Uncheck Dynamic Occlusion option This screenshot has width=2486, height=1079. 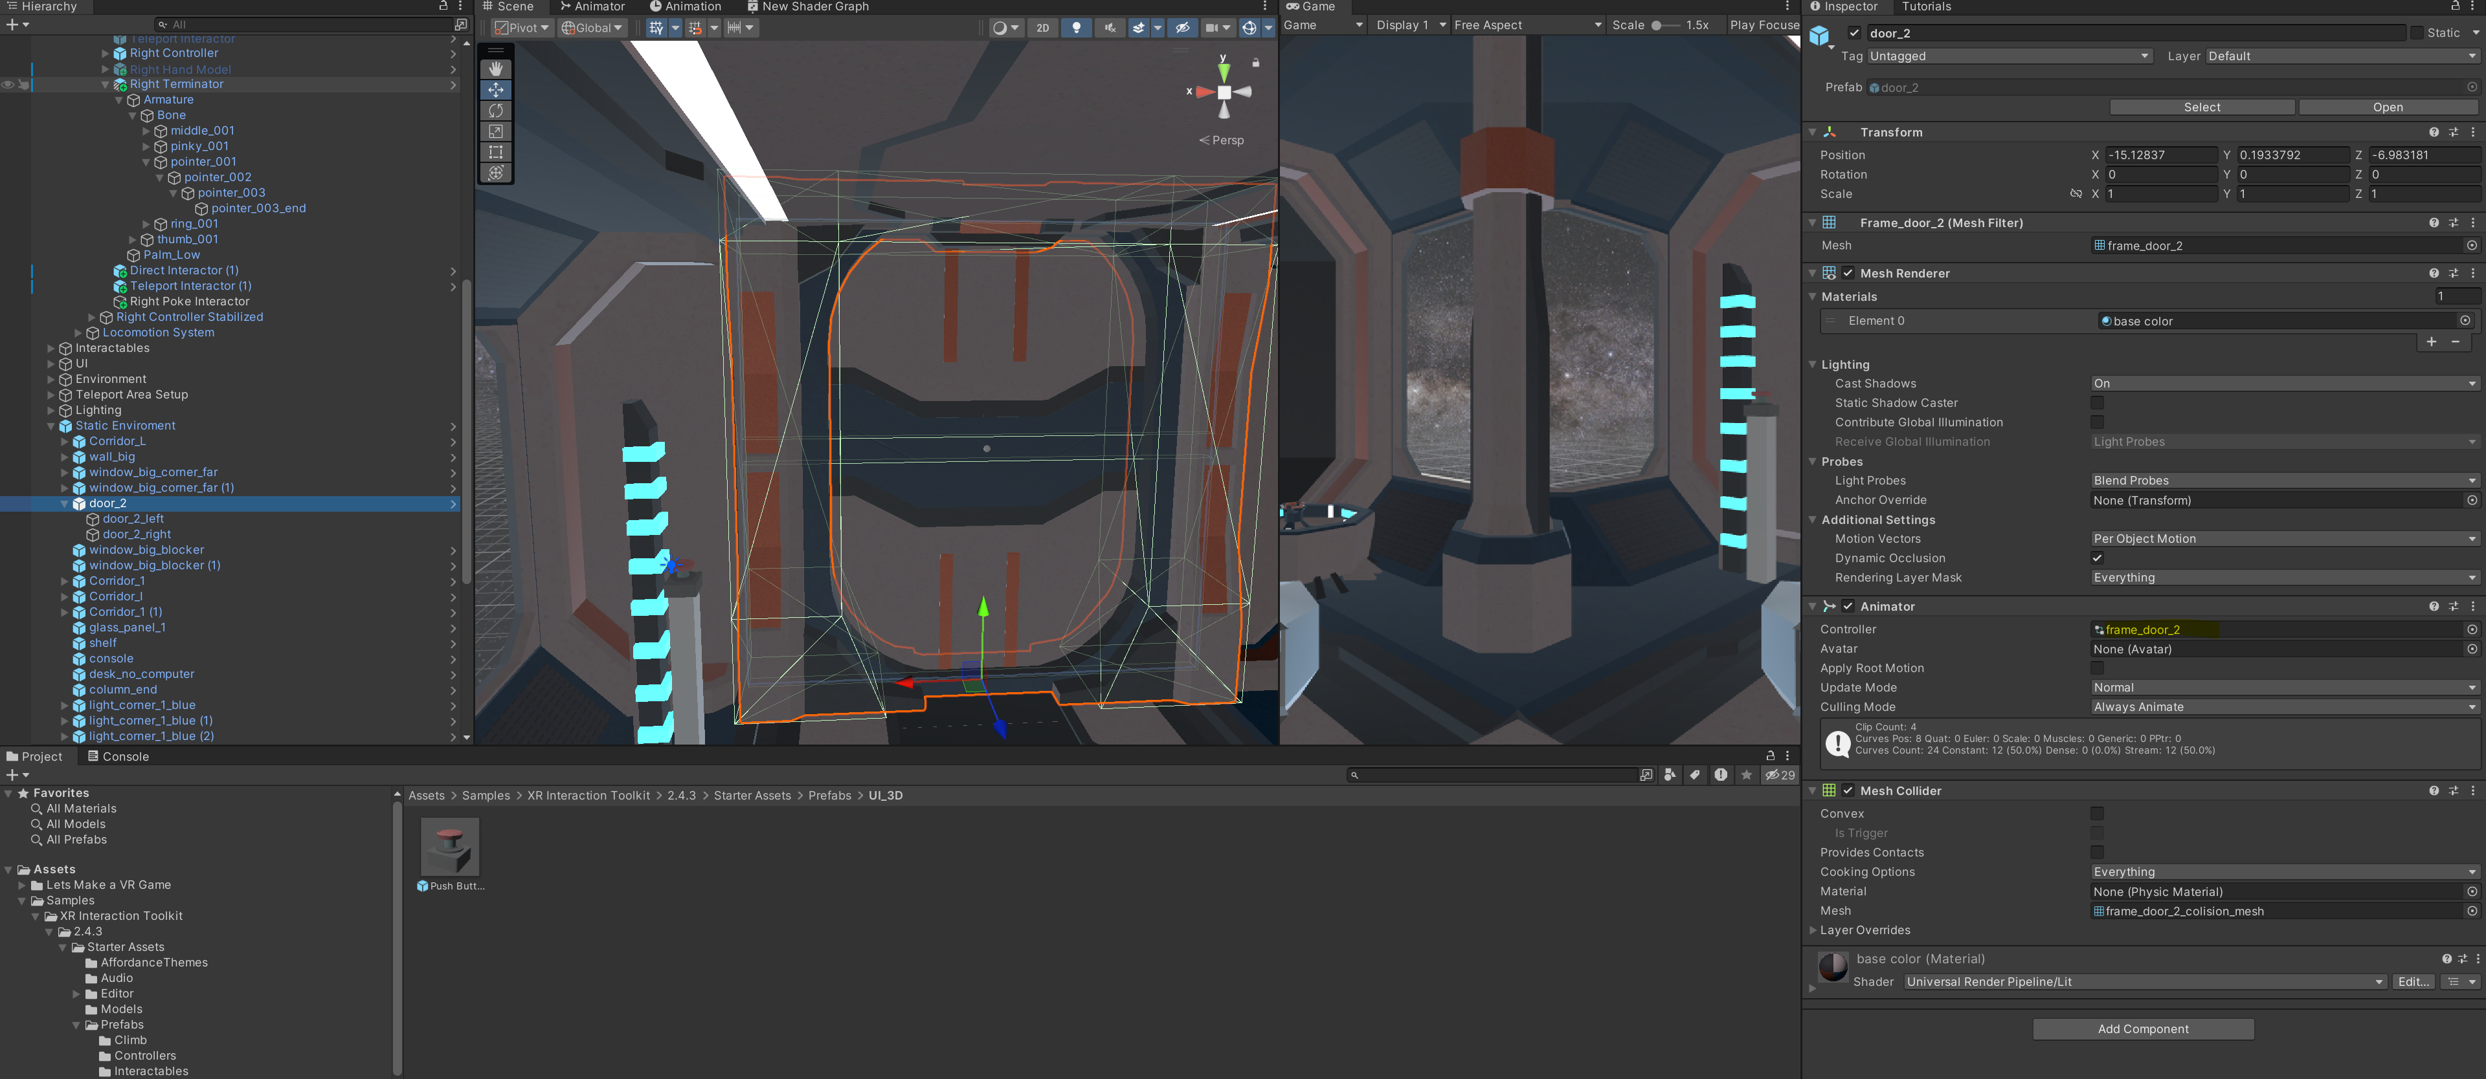point(2097,558)
